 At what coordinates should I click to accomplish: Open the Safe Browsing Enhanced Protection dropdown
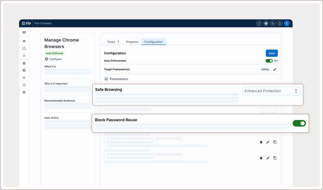click(271, 91)
